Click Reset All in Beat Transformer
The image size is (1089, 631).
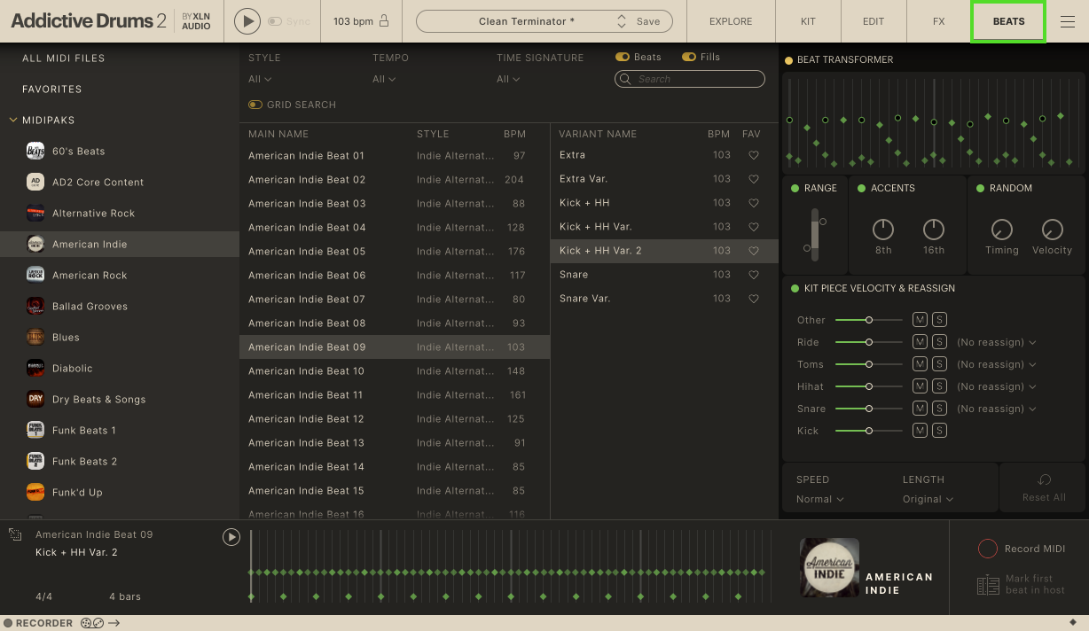tap(1044, 488)
